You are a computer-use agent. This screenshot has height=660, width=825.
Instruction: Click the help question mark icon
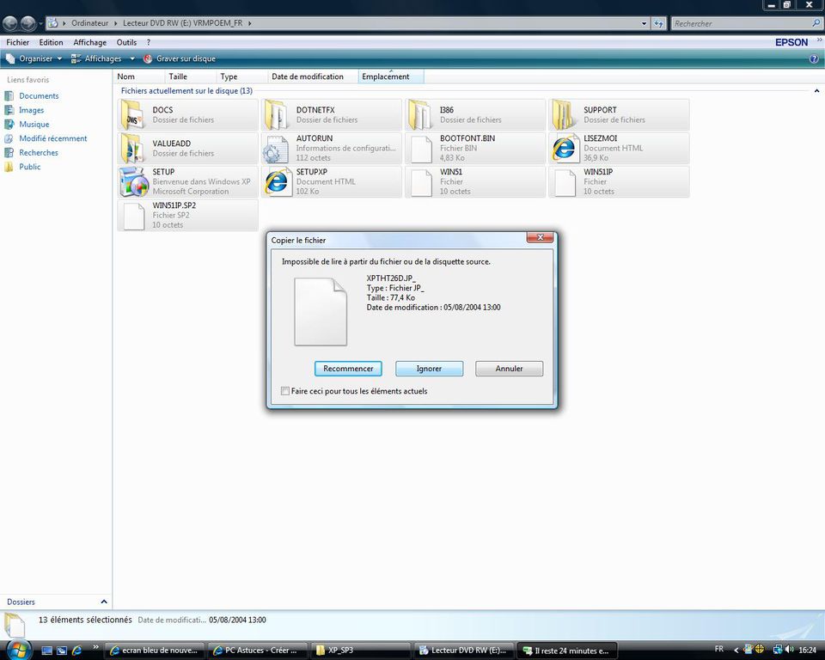[813, 58]
